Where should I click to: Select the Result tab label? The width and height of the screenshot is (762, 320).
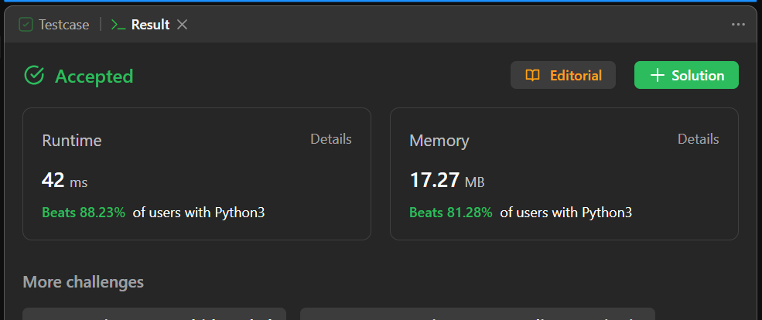[150, 25]
